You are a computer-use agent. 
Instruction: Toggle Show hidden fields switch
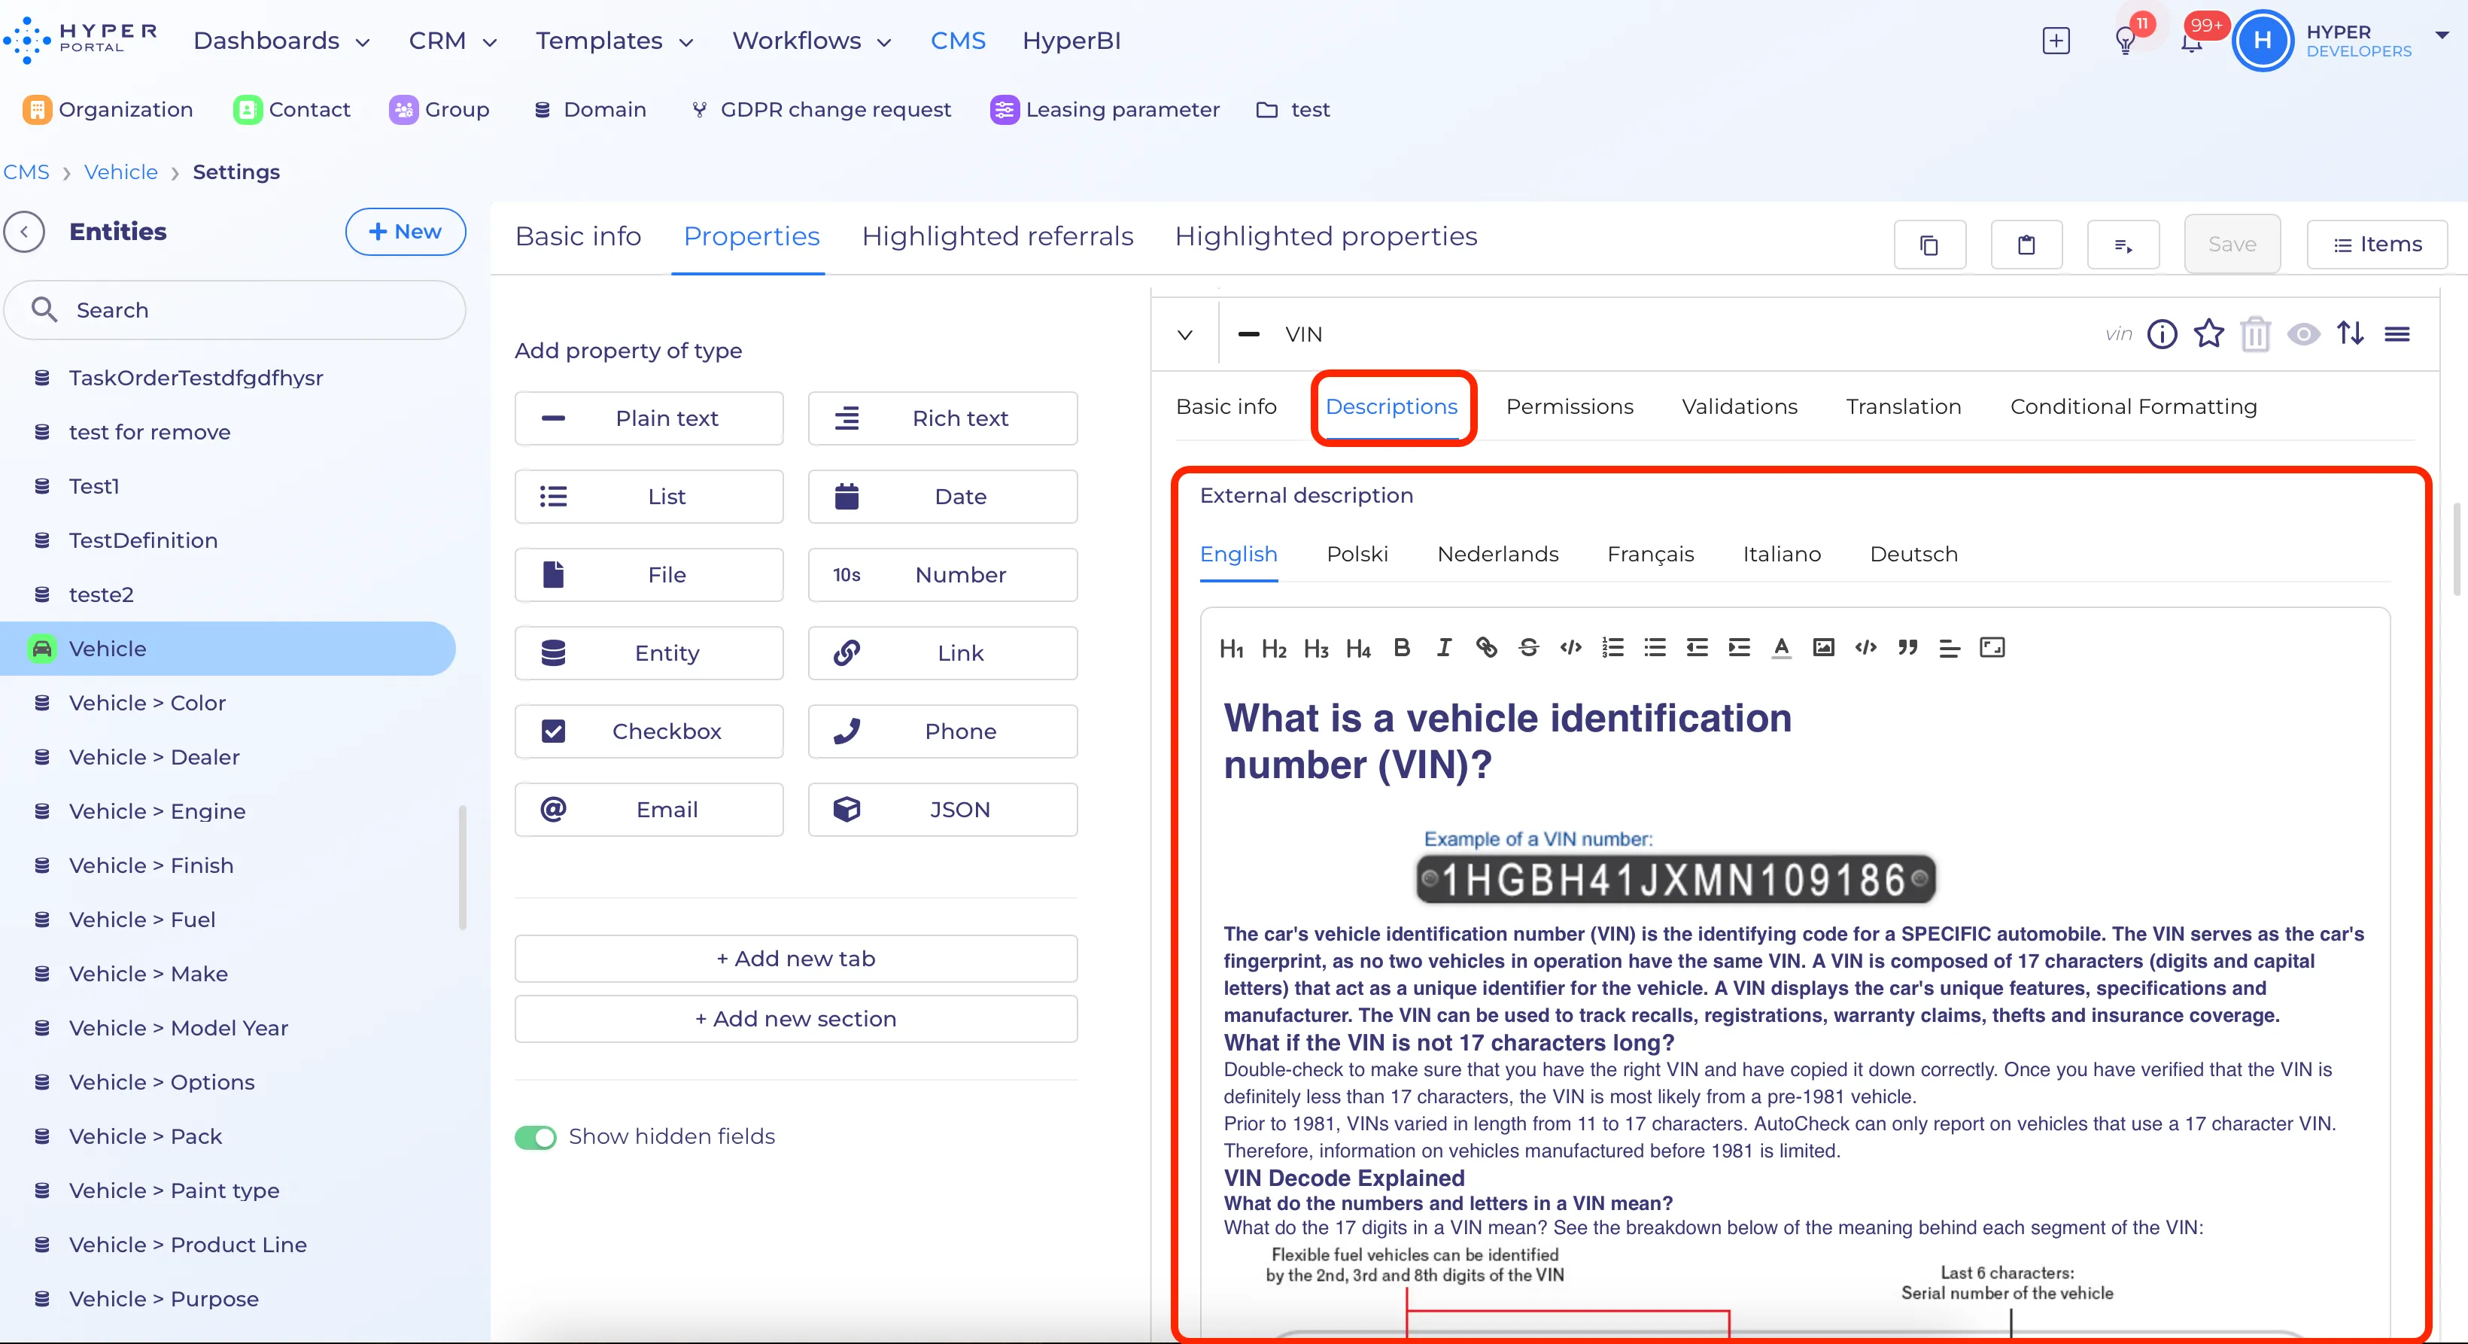pos(536,1137)
